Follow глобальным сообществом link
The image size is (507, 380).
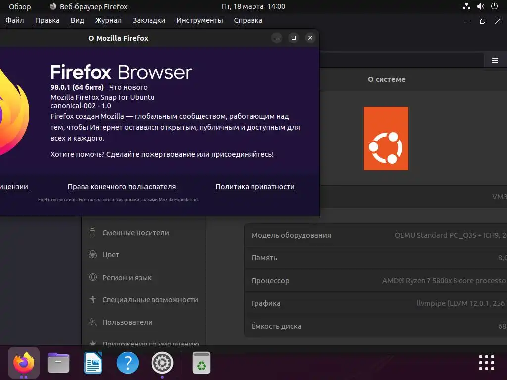click(x=180, y=116)
